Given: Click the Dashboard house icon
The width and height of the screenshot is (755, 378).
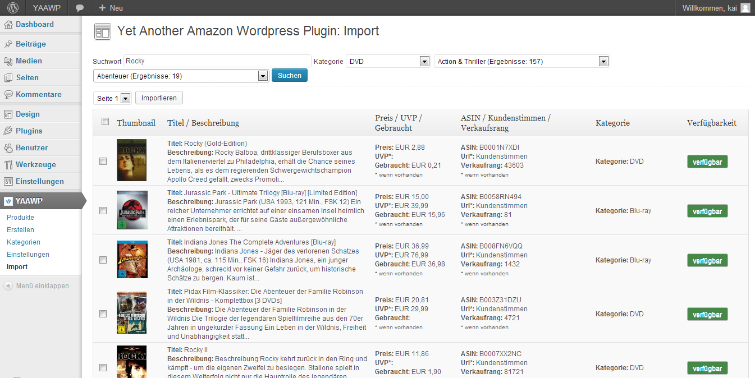Looking at the screenshot, I should 8,25.
